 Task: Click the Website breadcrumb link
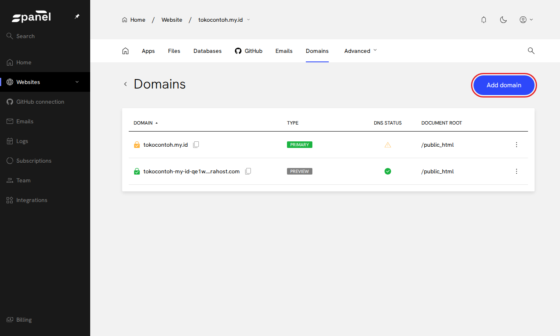coord(172,20)
